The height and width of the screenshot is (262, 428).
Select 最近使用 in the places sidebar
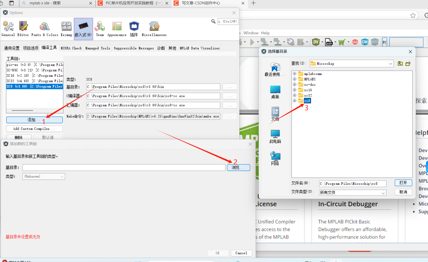[275, 69]
